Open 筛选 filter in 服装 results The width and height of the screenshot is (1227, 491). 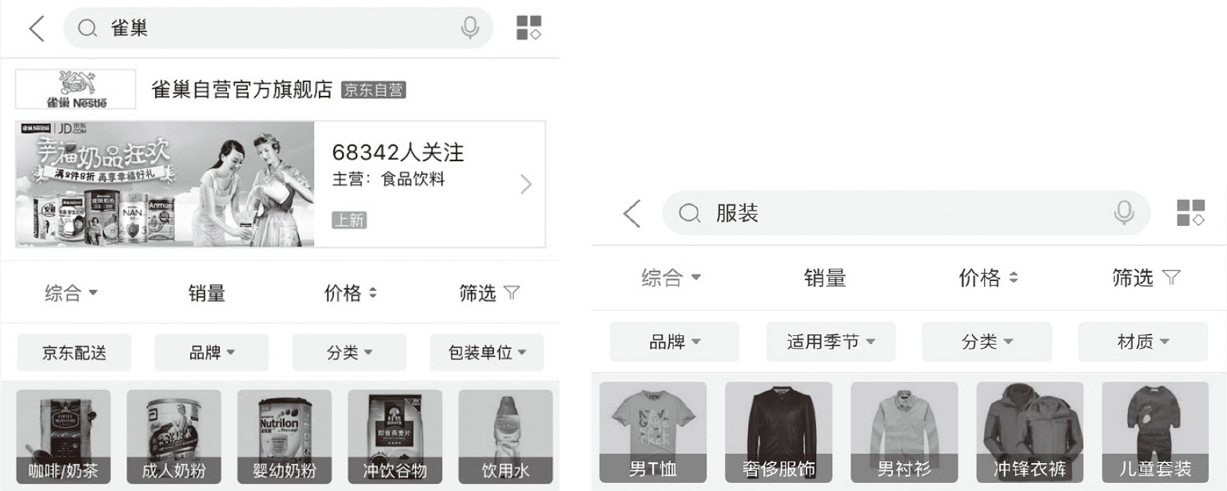(x=1146, y=277)
